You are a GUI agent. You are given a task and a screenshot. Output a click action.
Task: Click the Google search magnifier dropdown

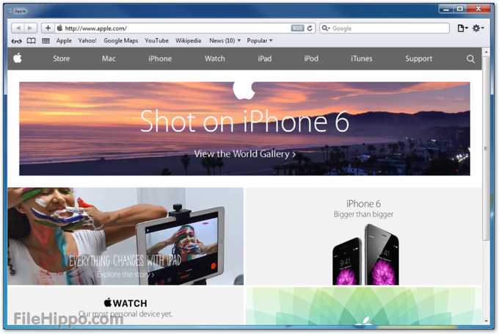point(326,29)
